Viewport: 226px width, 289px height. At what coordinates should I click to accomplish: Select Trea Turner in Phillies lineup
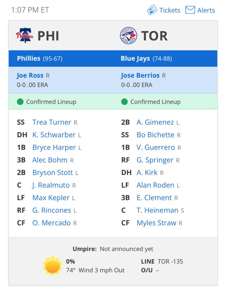pos(52,122)
